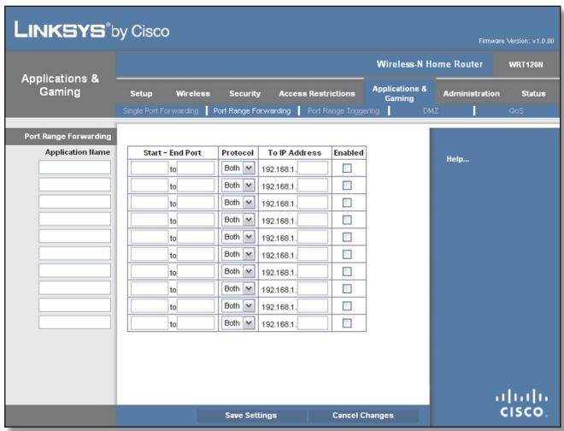Click the WRT120N model label
The image size is (564, 431).
click(x=526, y=65)
